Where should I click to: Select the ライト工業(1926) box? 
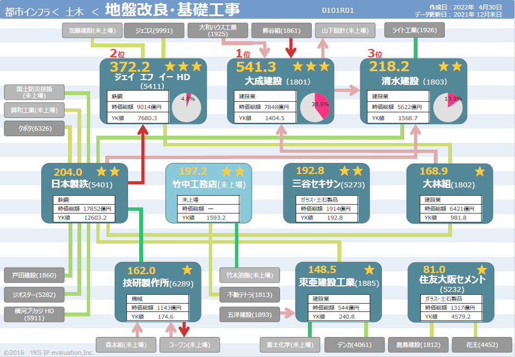coord(415,31)
